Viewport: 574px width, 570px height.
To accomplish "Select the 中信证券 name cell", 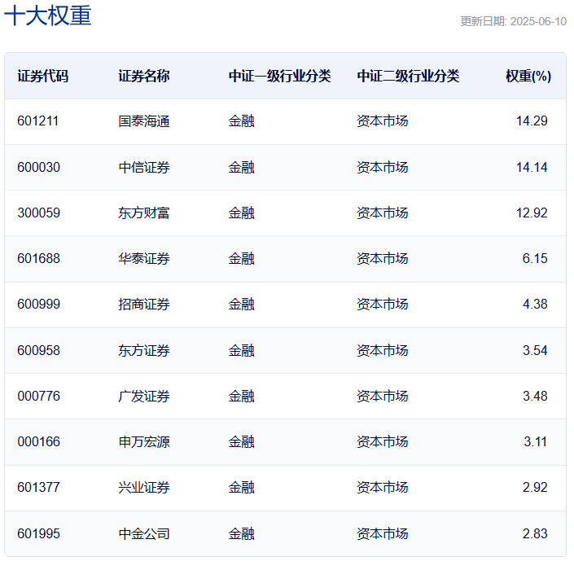I will pos(144,167).
